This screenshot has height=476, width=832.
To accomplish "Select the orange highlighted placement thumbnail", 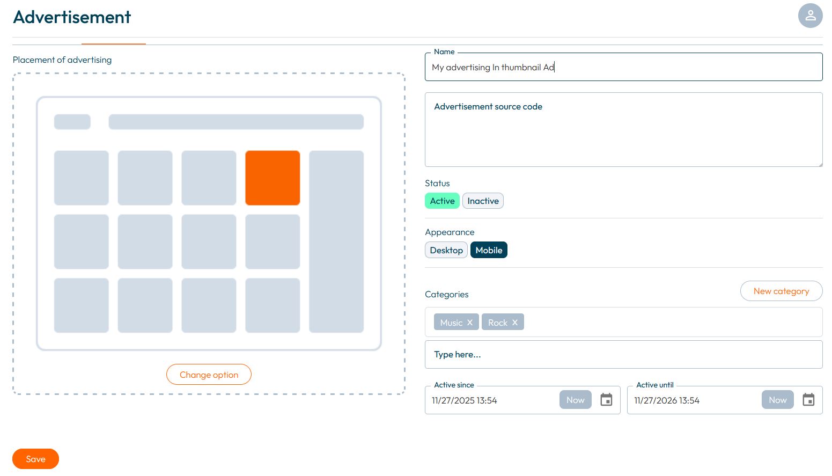I will pos(273,178).
